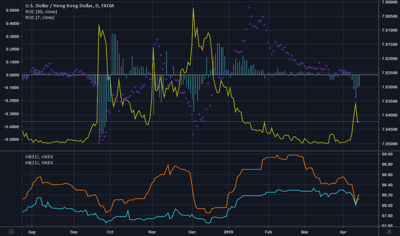Click the 7.83000 price scale label
Image resolution: width=400 pixels, height=236 pixels.
[x=390, y=87]
